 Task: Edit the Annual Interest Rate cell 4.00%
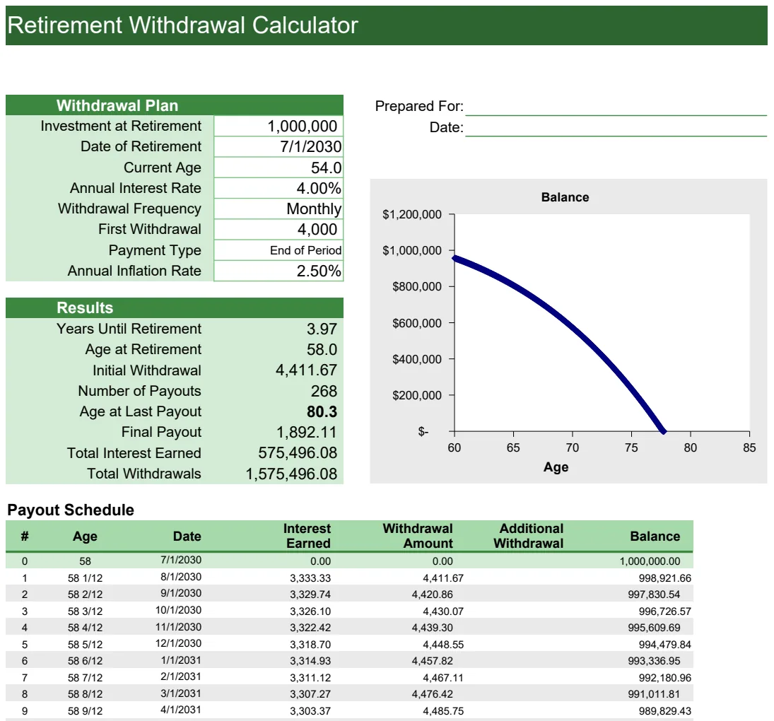click(278, 188)
